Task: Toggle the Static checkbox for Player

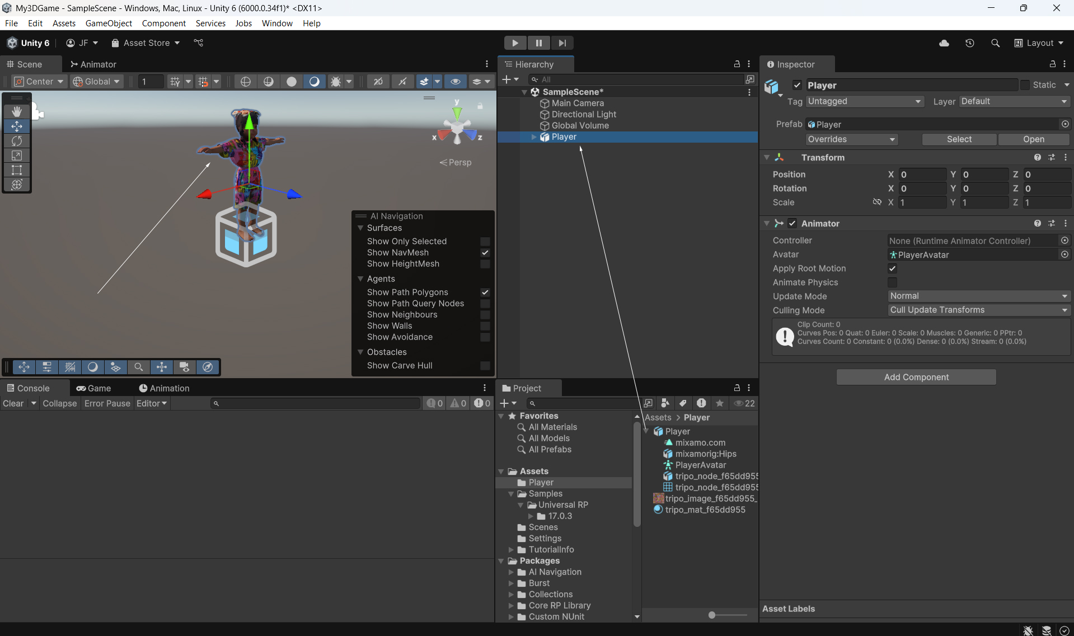Action: coord(1025,85)
